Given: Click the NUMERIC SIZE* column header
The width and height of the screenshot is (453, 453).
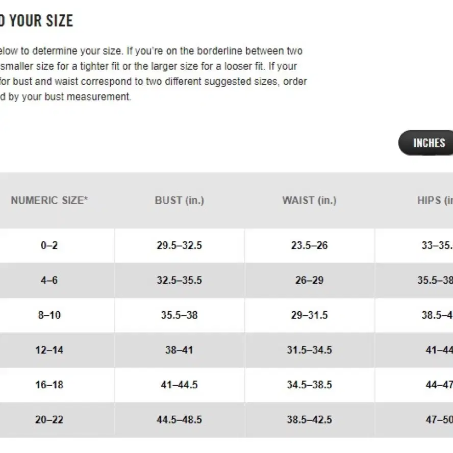Looking at the screenshot, I should coord(49,200).
